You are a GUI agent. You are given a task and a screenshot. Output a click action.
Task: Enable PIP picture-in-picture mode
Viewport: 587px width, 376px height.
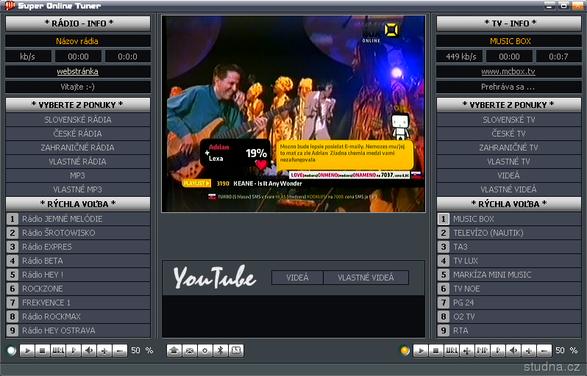point(483,350)
